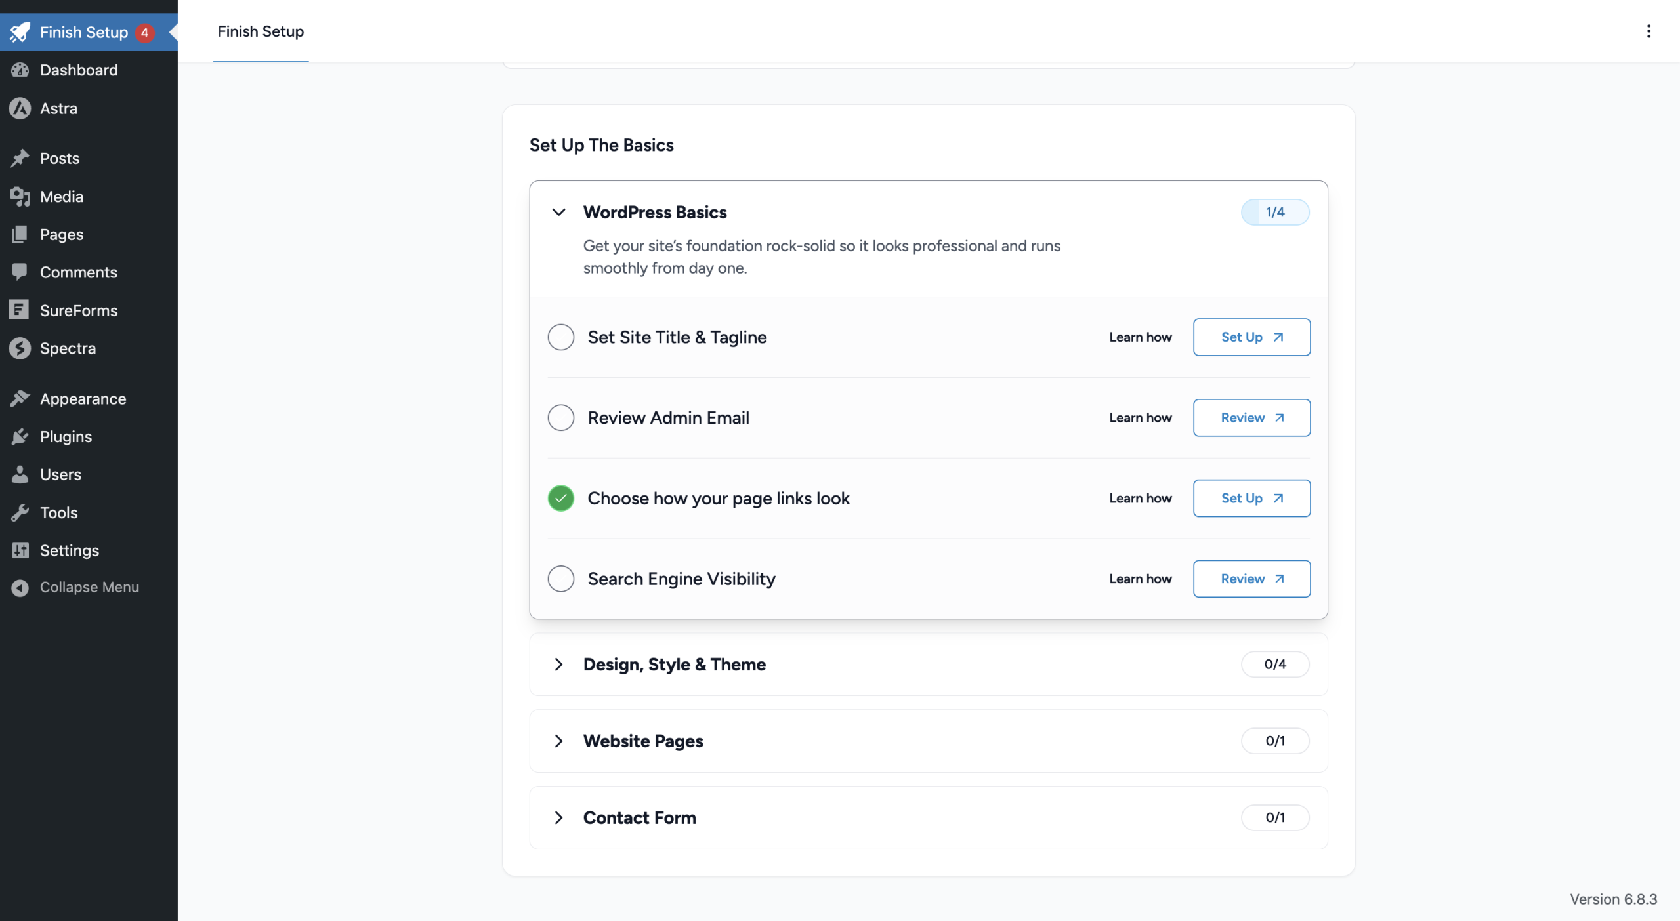
Task: Expand the Contact Form section
Action: click(558, 817)
